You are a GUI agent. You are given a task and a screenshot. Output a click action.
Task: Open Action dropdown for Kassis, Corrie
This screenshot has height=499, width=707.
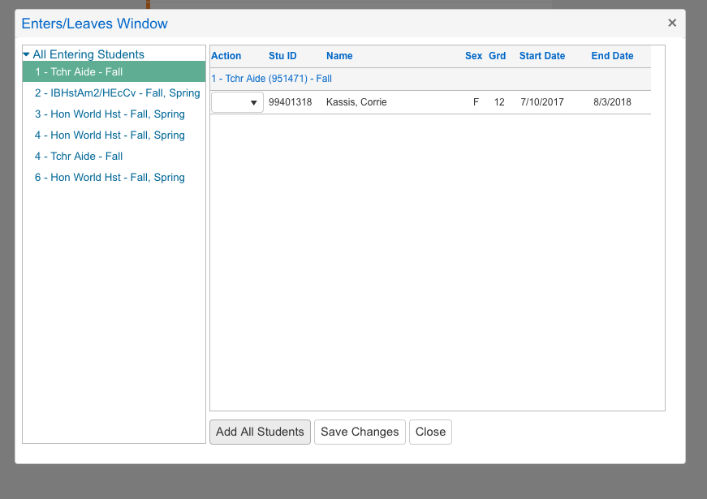237,102
